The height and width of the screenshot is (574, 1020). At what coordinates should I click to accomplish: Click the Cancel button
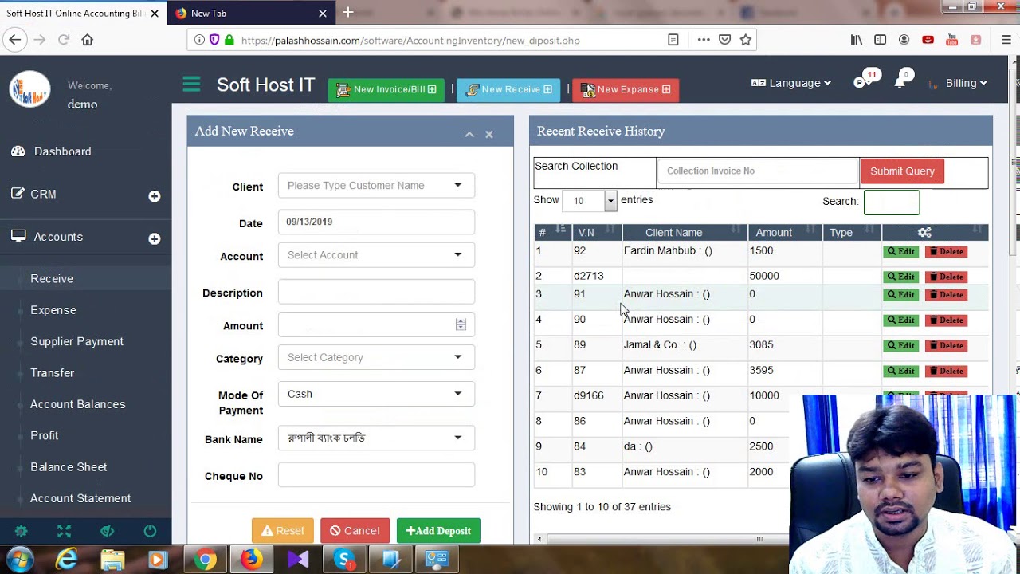click(x=355, y=531)
